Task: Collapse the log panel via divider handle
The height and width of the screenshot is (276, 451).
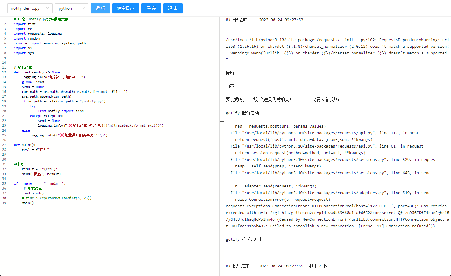Action: (x=222, y=121)
